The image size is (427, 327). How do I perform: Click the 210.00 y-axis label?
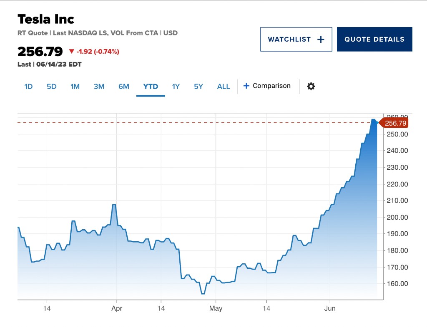click(x=397, y=201)
